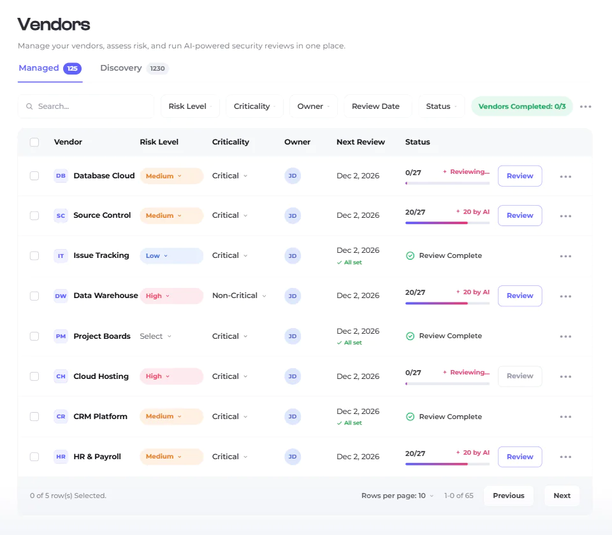This screenshot has width=612, height=535.
Task: Open more options for HR & Payroll row
Action: (565, 457)
